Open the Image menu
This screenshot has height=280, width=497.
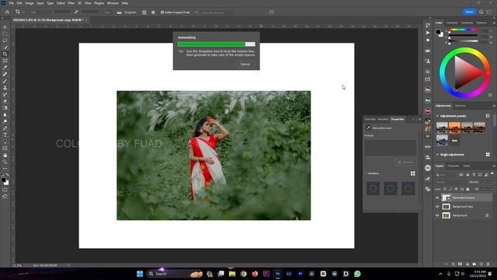coord(30,3)
